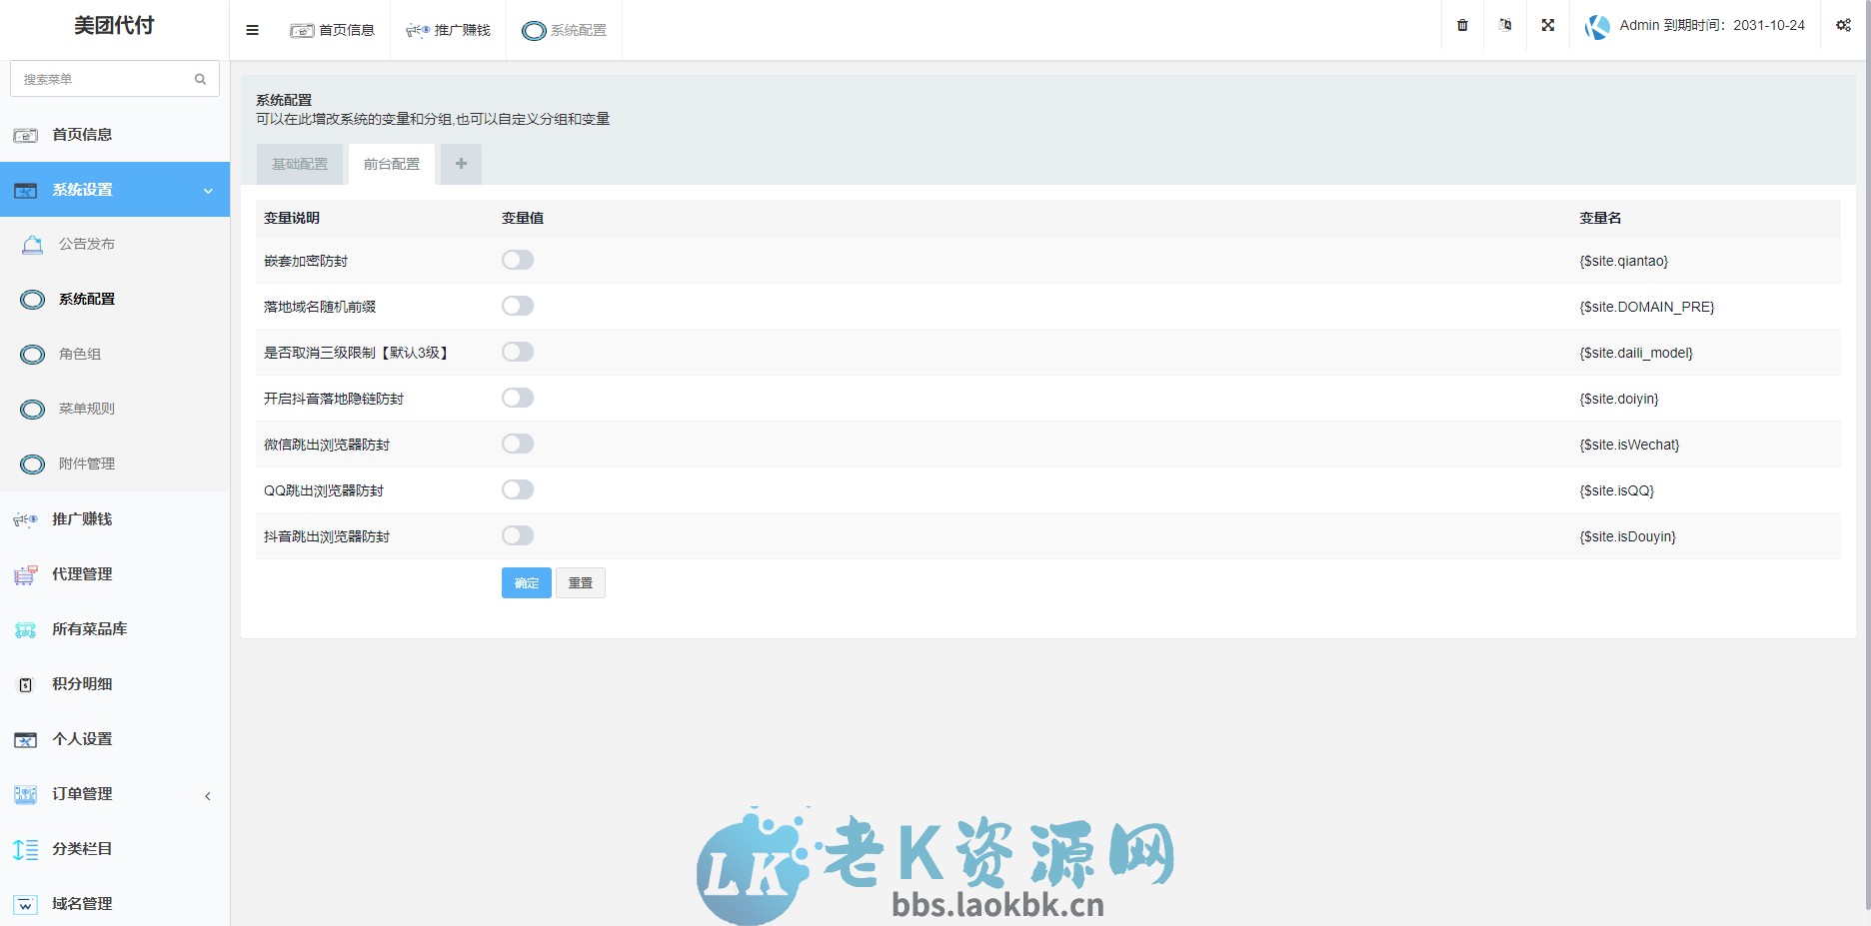Expand the 订单管理 submenu
Viewport: 1871px width, 926px height.
coord(207,795)
